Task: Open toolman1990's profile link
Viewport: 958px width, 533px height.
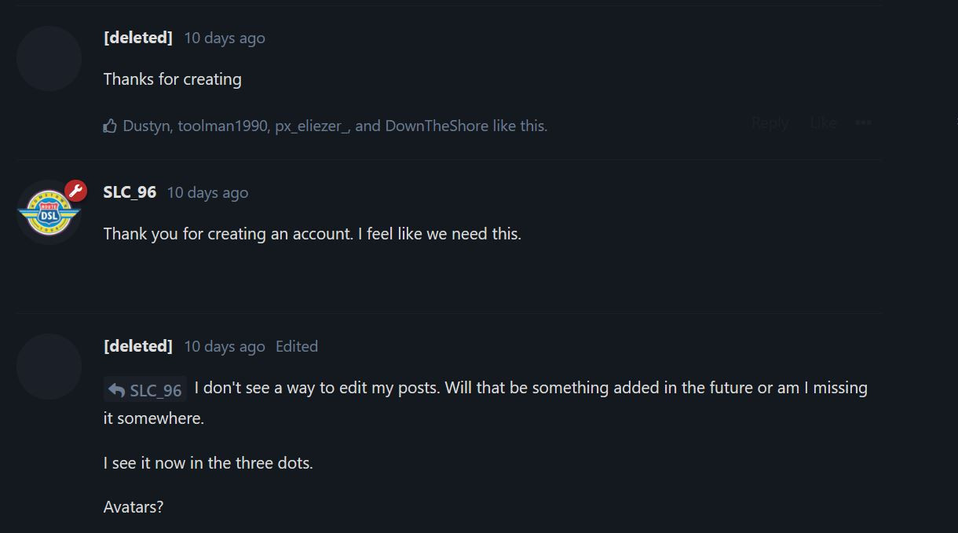Action: [222, 126]
